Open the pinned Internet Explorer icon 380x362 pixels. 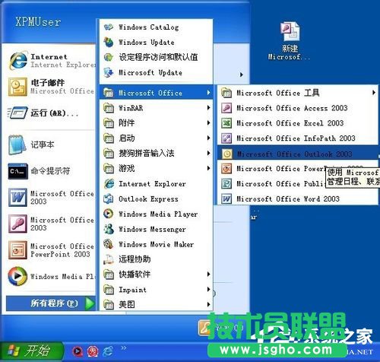(17, 61)
